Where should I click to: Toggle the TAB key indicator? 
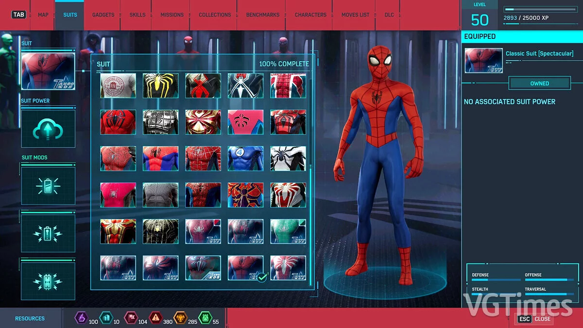click(x=18, y=15)
